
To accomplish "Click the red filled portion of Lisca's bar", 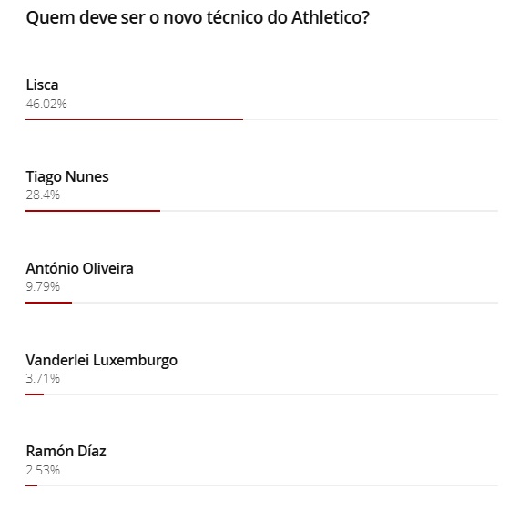I will click(x=134, y=119).
